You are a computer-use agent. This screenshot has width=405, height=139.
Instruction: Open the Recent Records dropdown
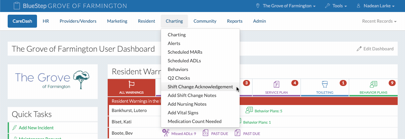coord(379,21)
